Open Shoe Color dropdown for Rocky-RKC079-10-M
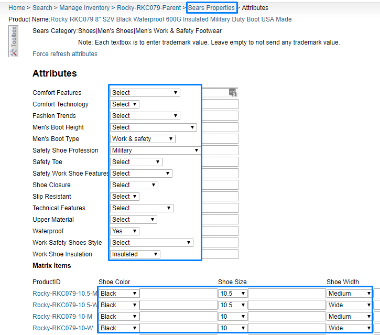Screen dimensions: 380x335 click(119, 317)
